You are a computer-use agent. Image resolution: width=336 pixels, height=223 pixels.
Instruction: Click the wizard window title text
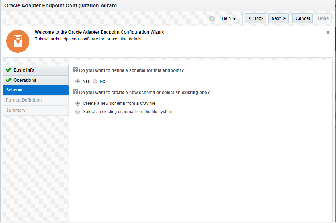click(x=61, y=5)
